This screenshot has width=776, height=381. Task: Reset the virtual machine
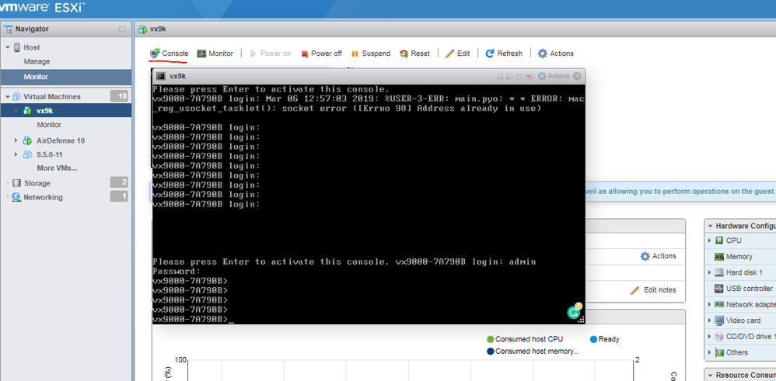[414, 54]
